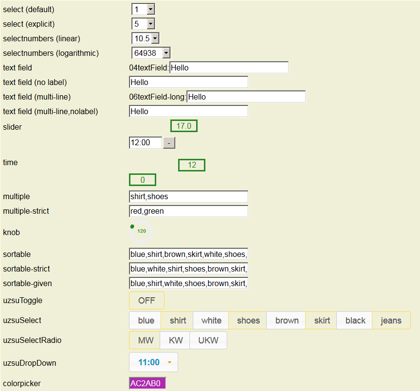Image resolution: width=420 pixels, height=391 pixels.
Task: Toggle the jeans option in uzsuSelect
Action: tap(391, 321)
